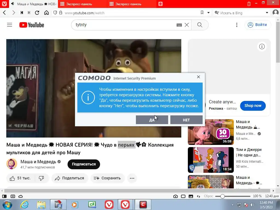The width and height of the screenshot is (280, 210).
Task: Close the COMODO dialog
Action: (x=199, y=77)
